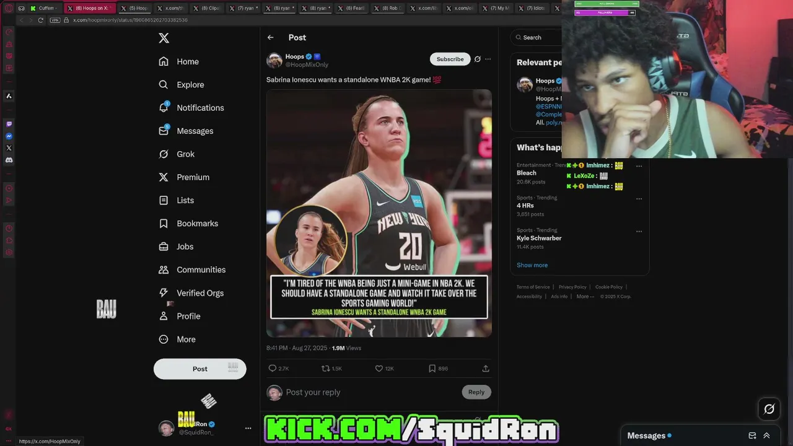Open options for 4 HRs trend
793x446 pixels.
[639, 199]
